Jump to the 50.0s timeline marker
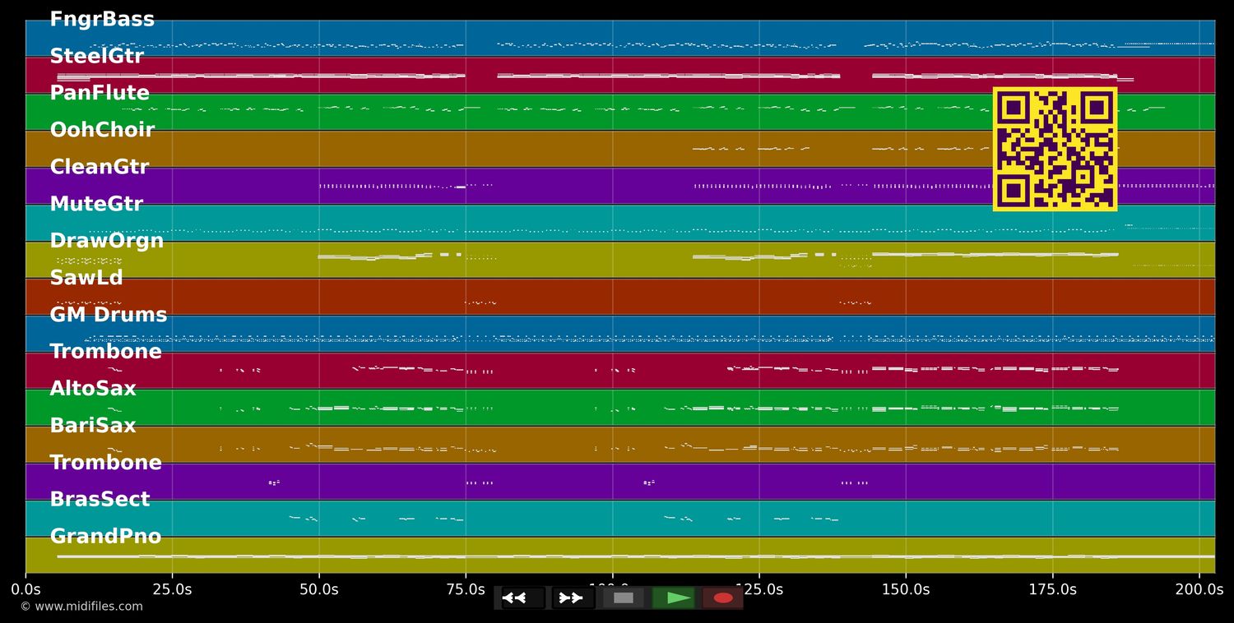The width and height of the screenshot is (1234, 623). (318, 589)
